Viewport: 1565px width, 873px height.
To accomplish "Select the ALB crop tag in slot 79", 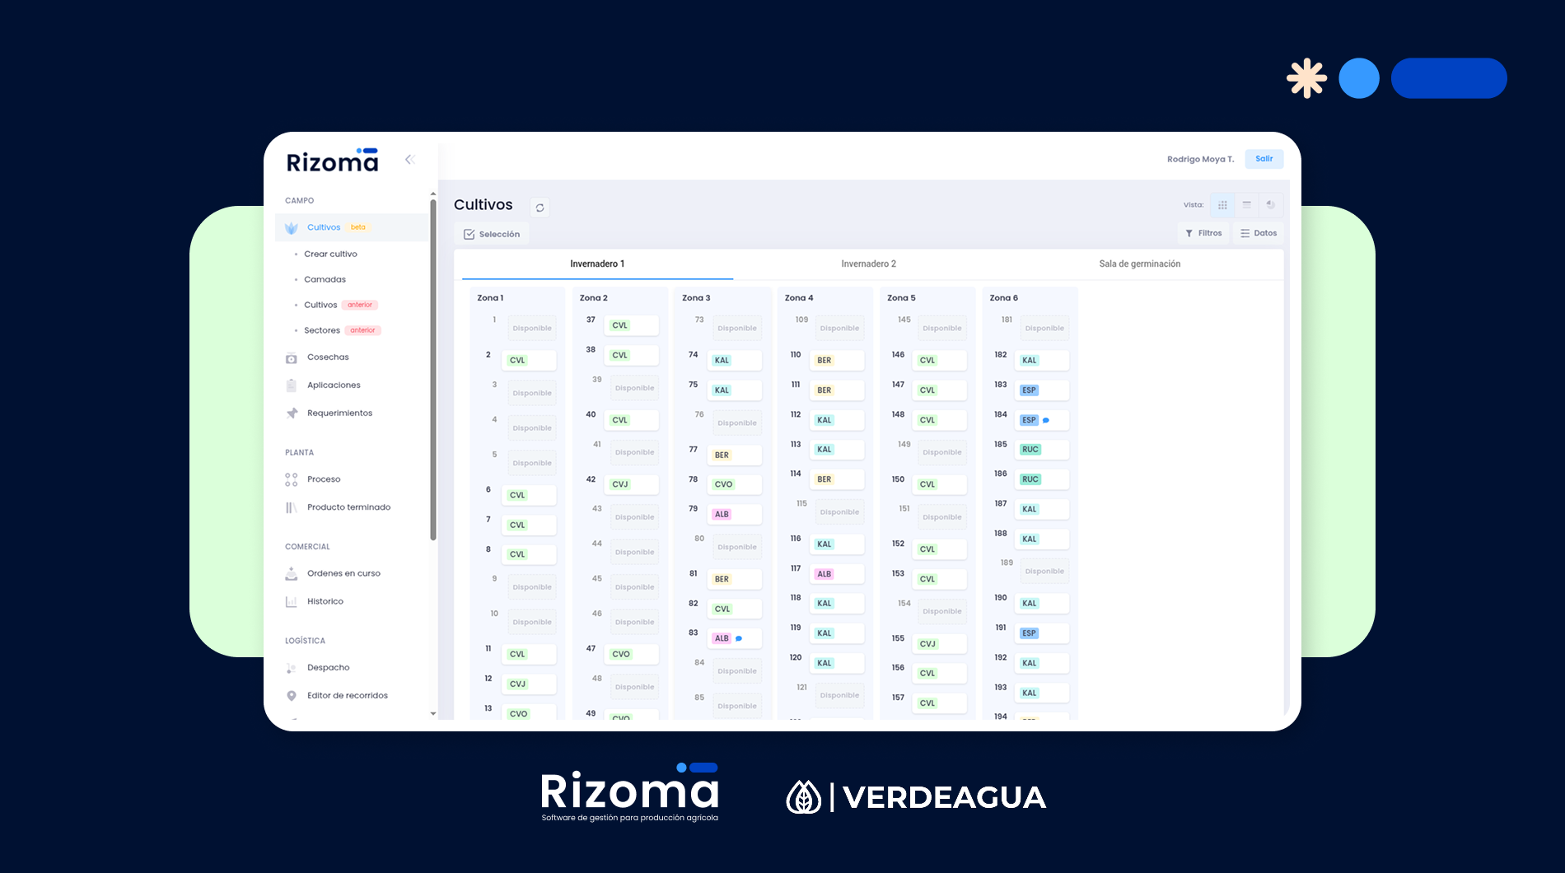I will click(722, 515).
